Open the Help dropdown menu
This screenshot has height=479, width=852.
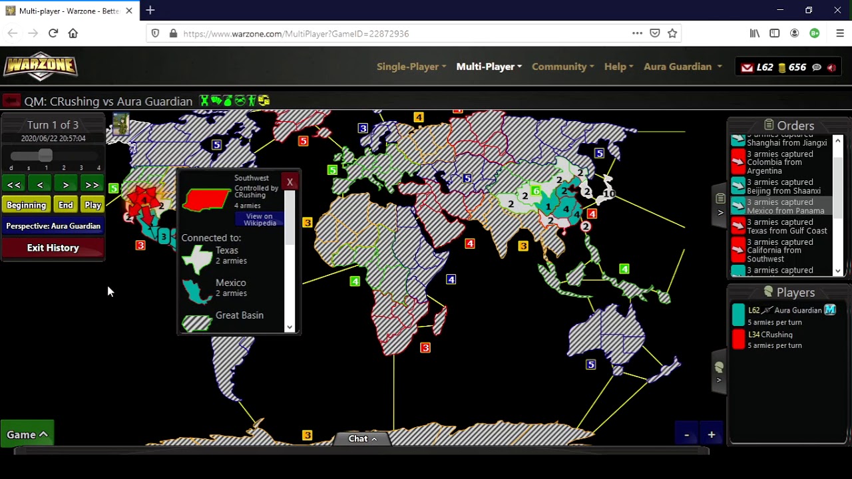618,67
